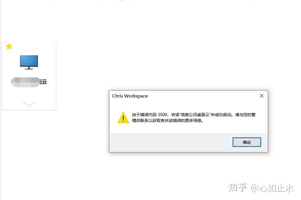
Task: Click the empty workspace area above the dialog
Action: tap(173, 48)
